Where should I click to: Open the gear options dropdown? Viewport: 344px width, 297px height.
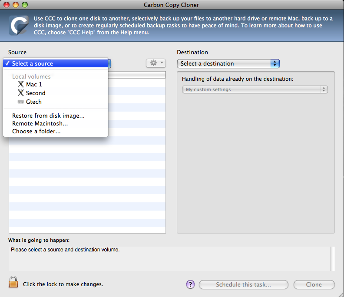point(156,63)
